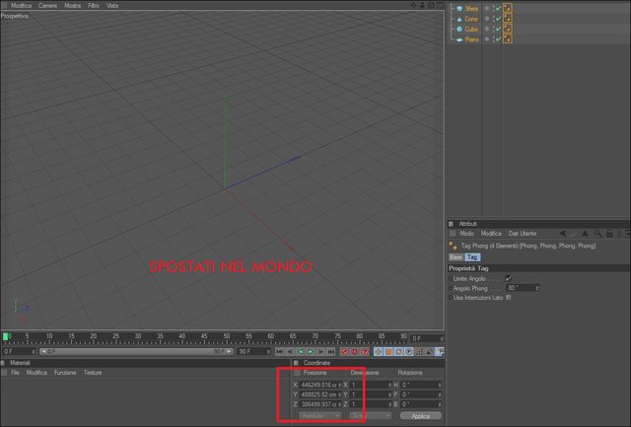Toggle the layer dot for Sfera
This screenshot has width=631, height=427.
tap(487, 8)
